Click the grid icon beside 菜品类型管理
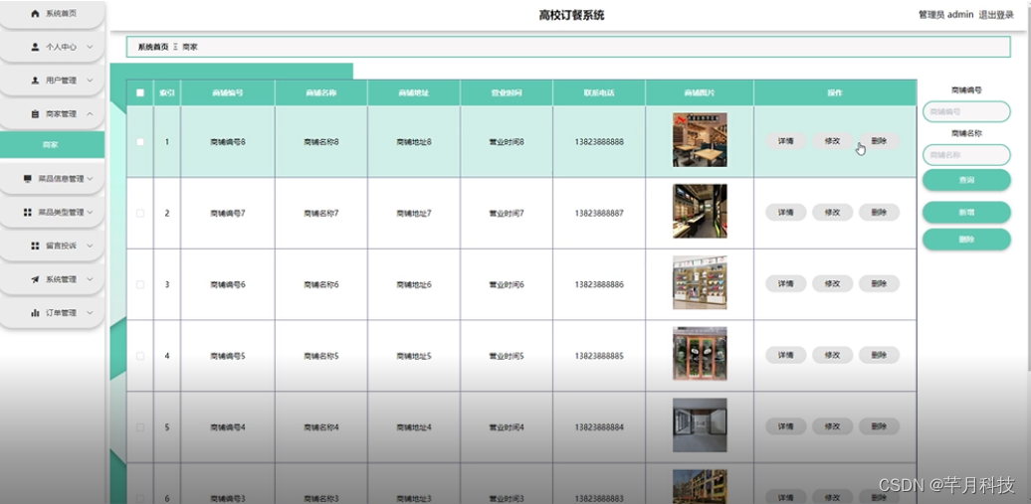 click(27, 213)
